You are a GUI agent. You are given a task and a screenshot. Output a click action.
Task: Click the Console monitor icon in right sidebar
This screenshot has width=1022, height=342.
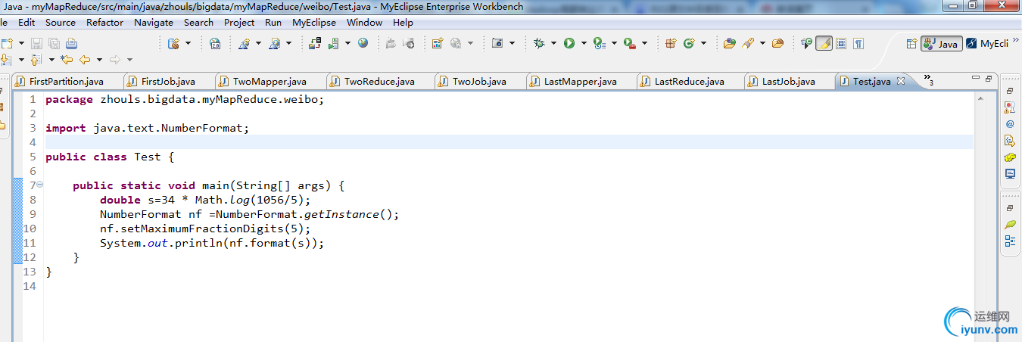(1009, 174)
